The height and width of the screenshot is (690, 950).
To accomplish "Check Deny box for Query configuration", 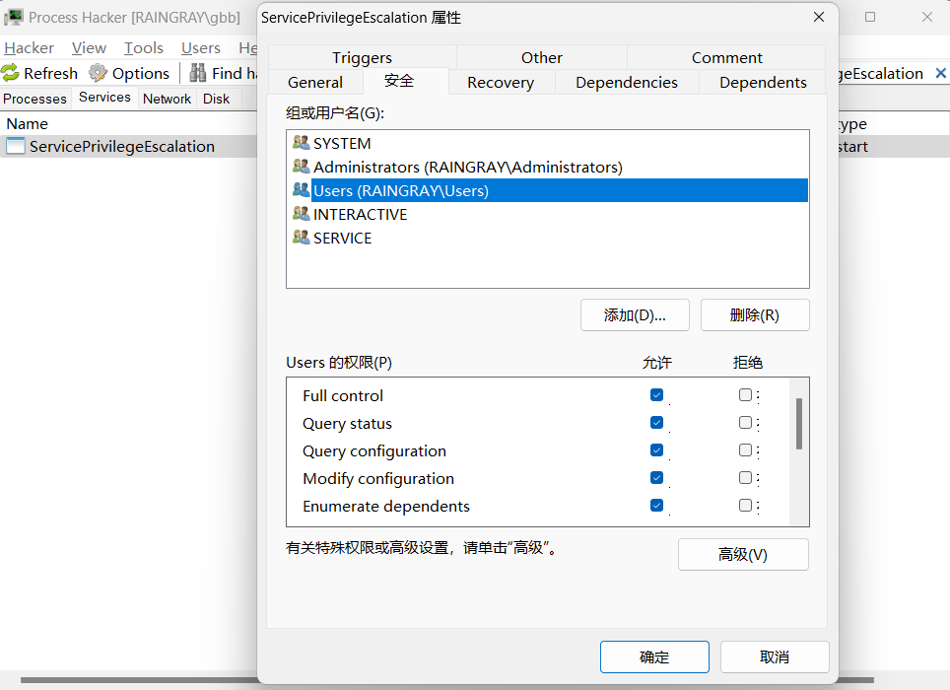I will coord(745,450).
